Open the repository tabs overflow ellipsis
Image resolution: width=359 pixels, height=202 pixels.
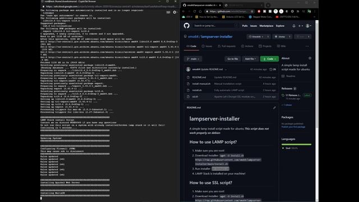(x=307, y=46)
